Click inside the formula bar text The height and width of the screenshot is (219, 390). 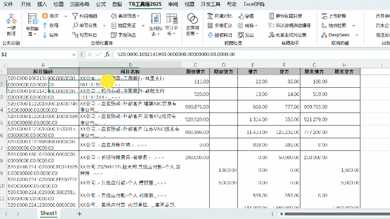click(x=176, y=54)
